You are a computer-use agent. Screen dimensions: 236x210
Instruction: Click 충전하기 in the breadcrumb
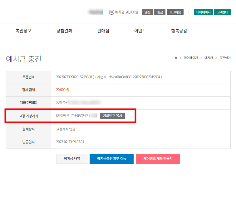(225, 58)
